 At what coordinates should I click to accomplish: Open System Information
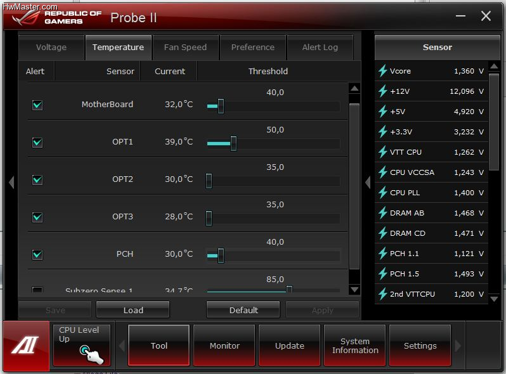[x=355, y=345]
